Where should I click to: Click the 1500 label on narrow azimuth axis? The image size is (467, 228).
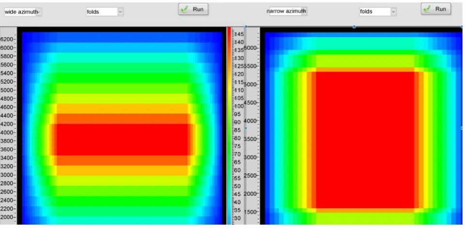[250, 212]
